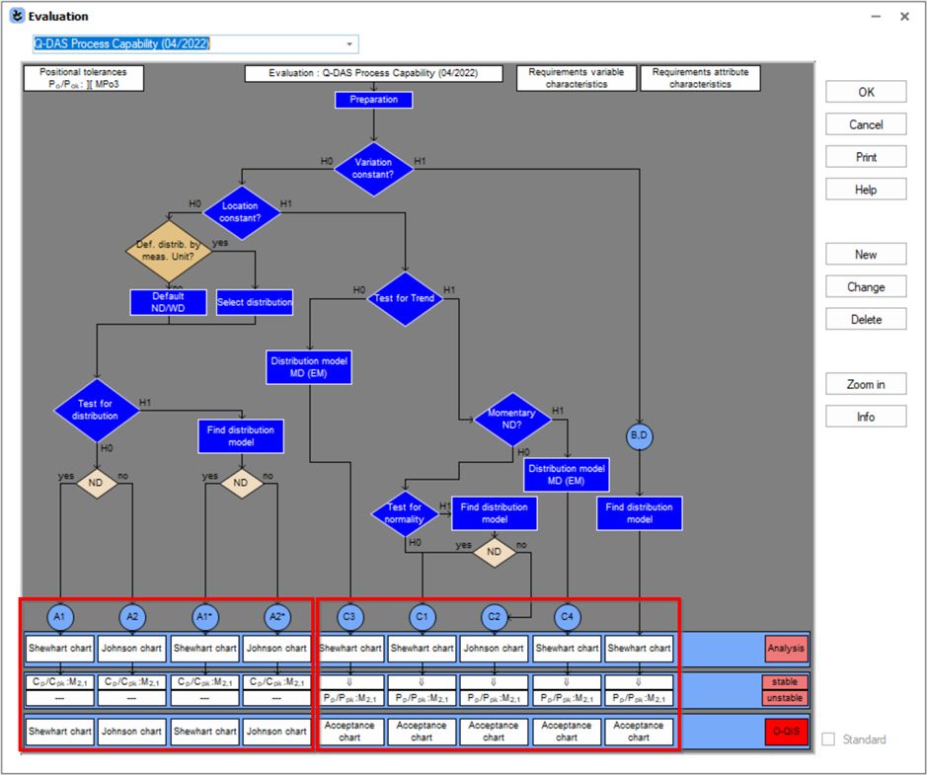This screenshot has height=775, width=927.
Task: Click the red O-QIS label
Action: coord(786,732)
